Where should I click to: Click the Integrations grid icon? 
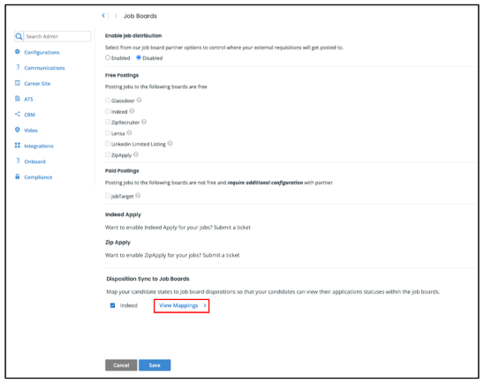click(18, 146)
